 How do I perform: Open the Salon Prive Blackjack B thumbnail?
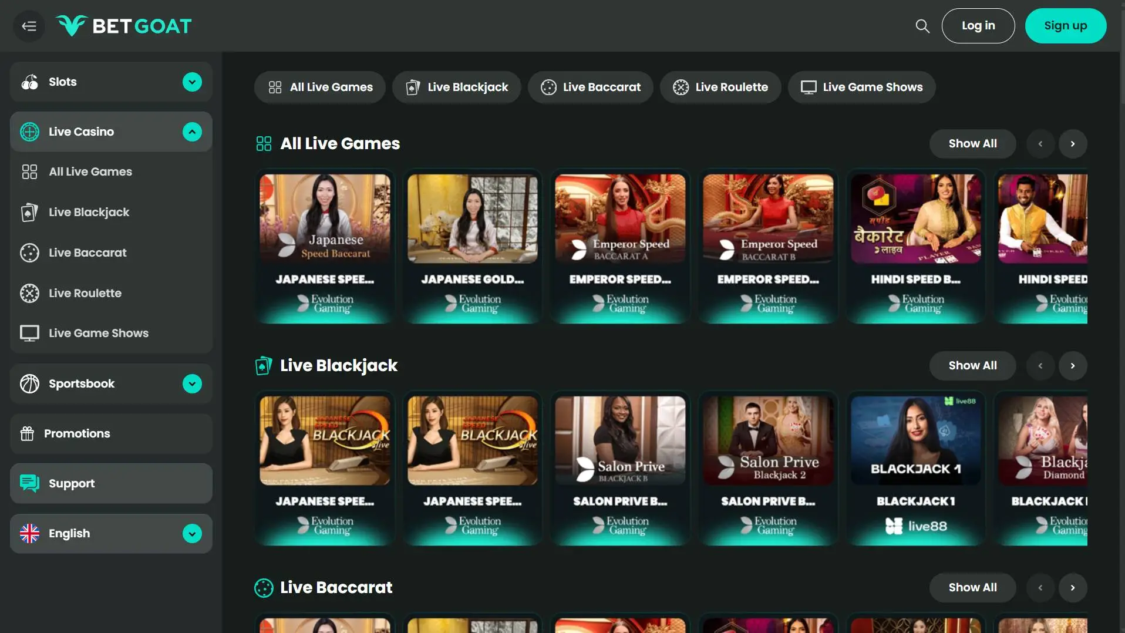click(620, 440)
